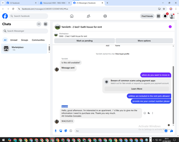Reload the page
Viewport: 179px width, 142px height.
click(x=13, y=9)
